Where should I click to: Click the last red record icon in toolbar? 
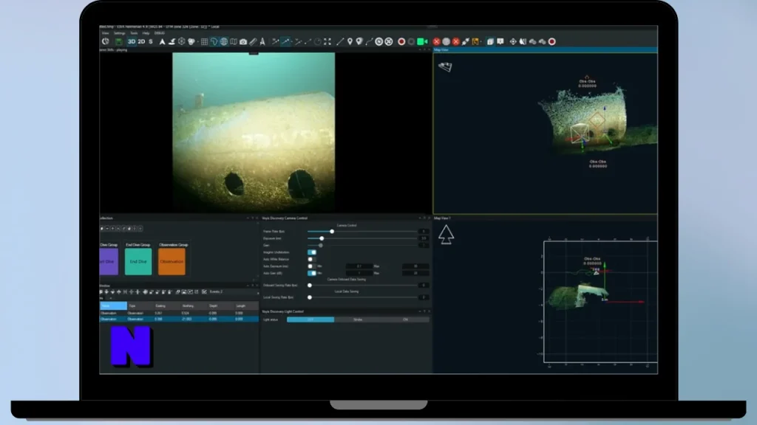[x=551, y=42]
